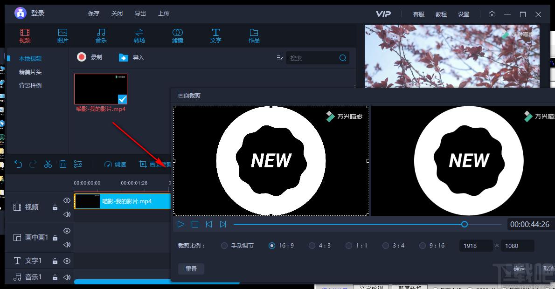Open the 视频 media tab icon

click(25, 33)
